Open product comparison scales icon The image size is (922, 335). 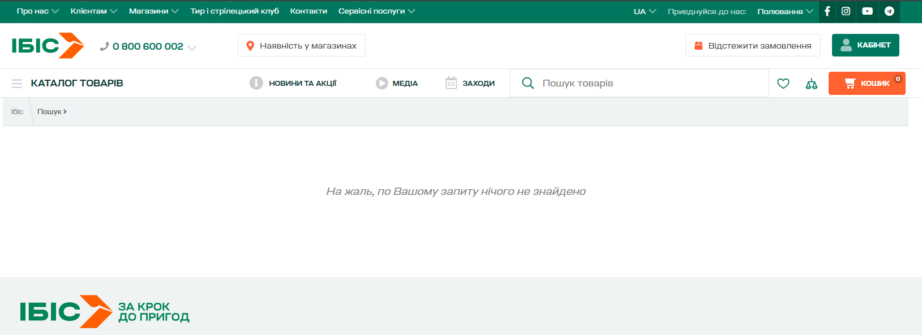(812, 84)
